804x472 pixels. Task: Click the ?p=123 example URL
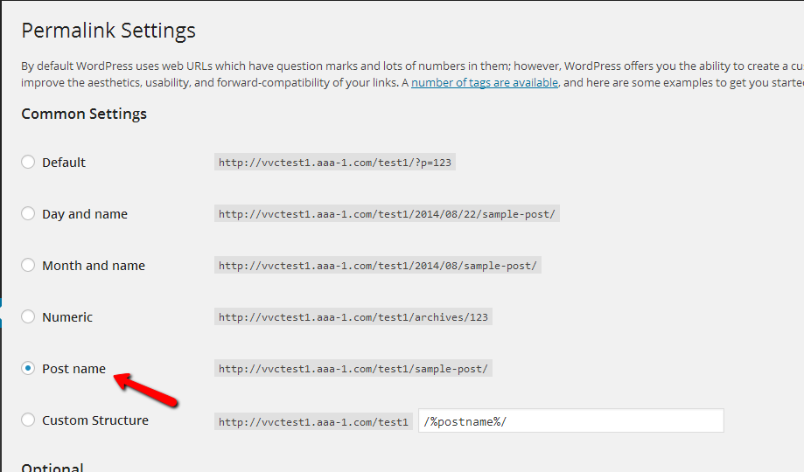335,163
